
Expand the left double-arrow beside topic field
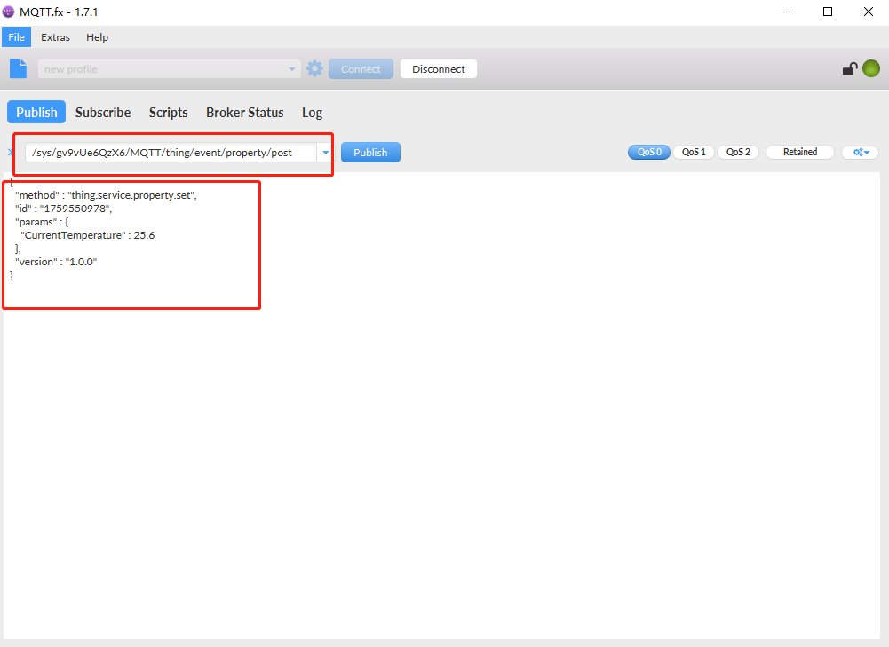point(10,152)
